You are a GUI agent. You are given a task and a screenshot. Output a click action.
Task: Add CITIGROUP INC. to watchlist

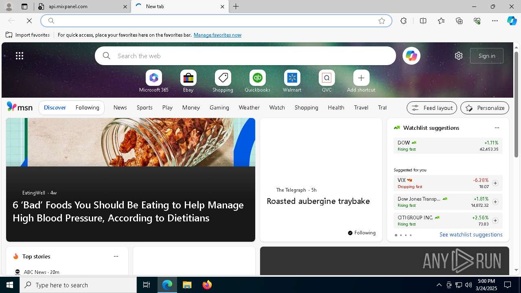pyautogui.click(x=495, y=221)
